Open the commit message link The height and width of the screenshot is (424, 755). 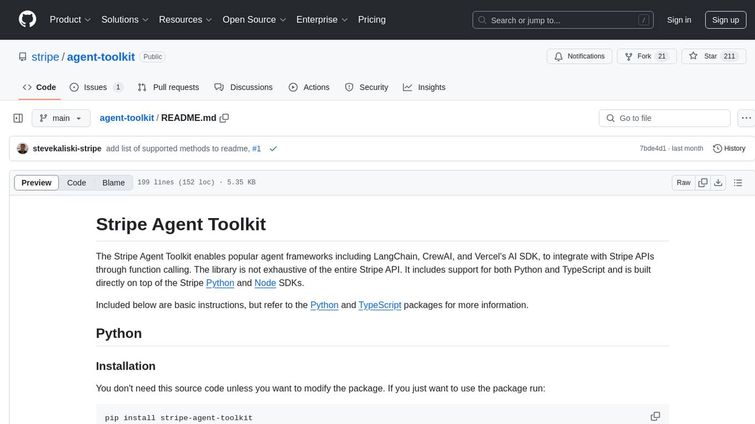(x=178, y=149)
